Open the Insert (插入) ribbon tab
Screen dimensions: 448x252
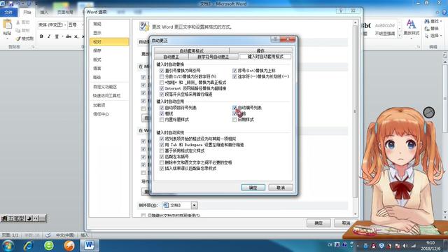pos(44,13)
